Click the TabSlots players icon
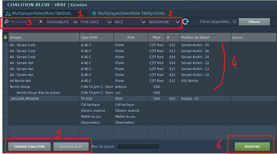This screenshot has height=154, width=277. (x=8, y=13)
